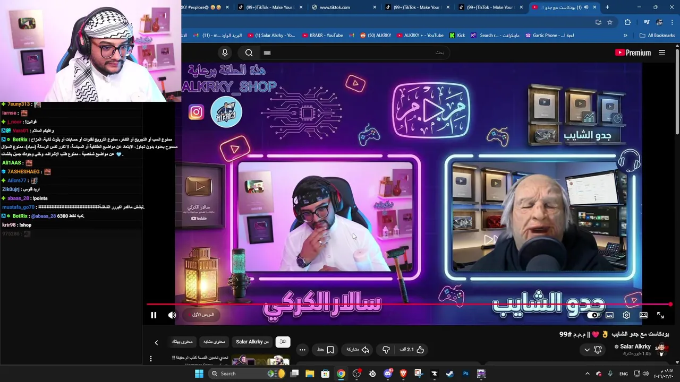Screen dimensions: 680x382
Task: Open options dots for suggested video
Action: pos(151,359)
